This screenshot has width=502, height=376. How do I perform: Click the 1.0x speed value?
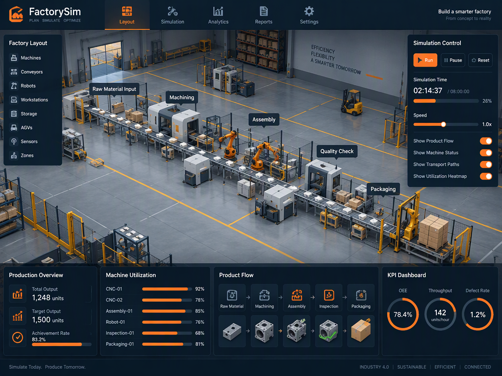(x=487, y=124)
